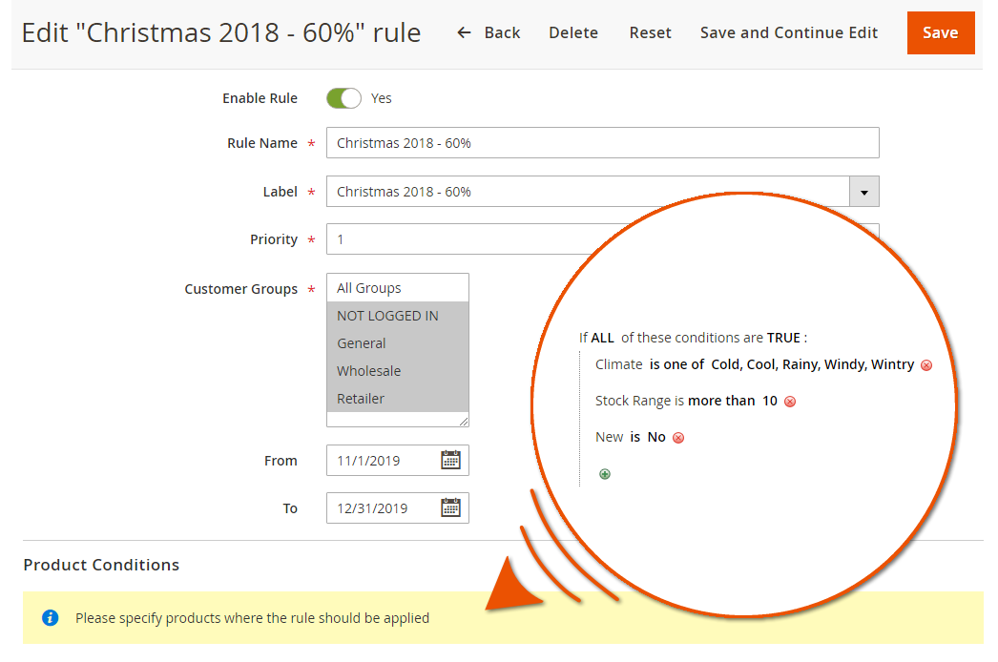Remove the Climate condition
Screen dimensions: 998x662
pyautogui.click(x=926, y=365)
